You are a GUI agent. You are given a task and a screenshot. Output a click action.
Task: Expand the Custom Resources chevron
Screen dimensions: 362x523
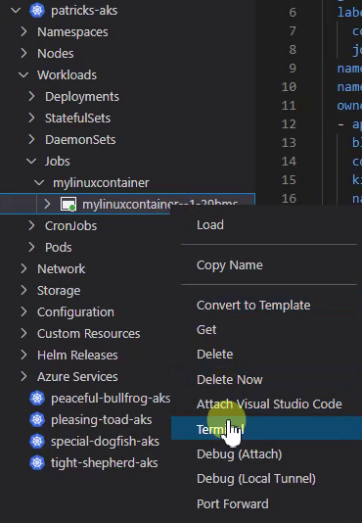(x=23, y=334)
